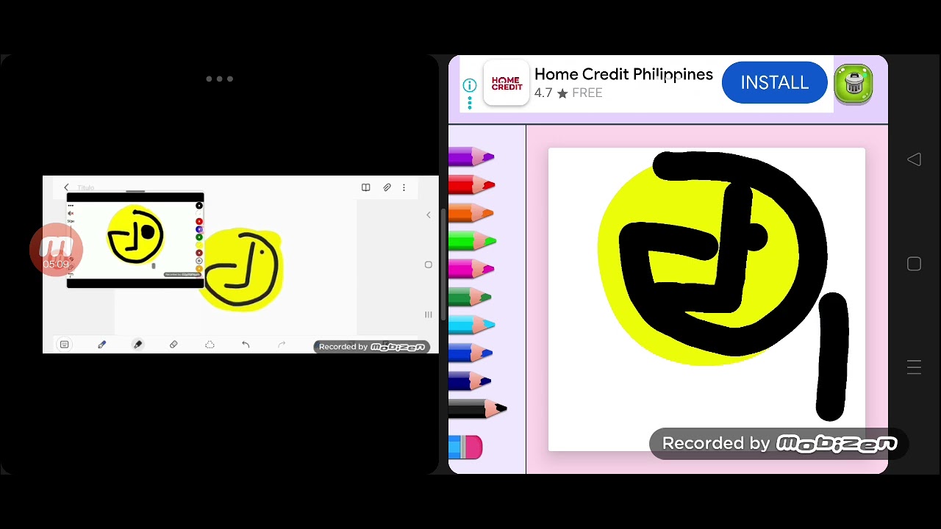
Task: Edit the Título note title
Action: 86,188
